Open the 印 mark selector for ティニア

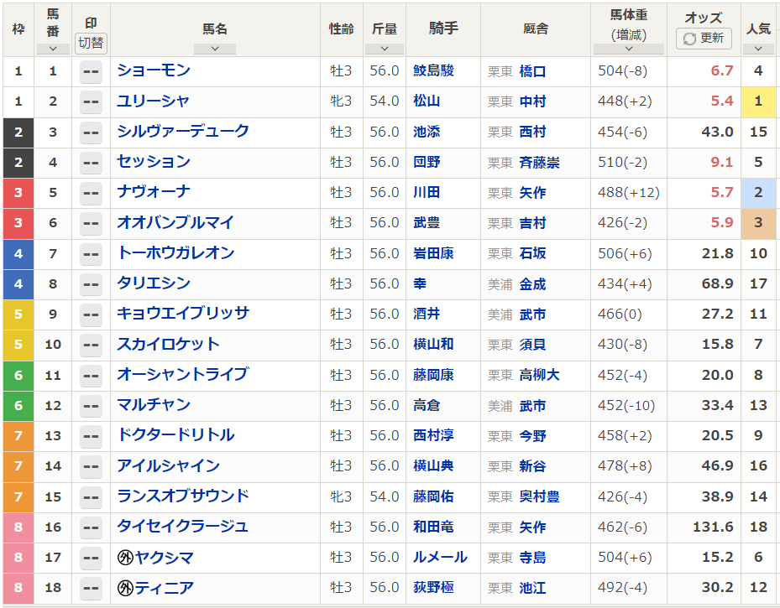pyautogui.click(x=91, y=588)
